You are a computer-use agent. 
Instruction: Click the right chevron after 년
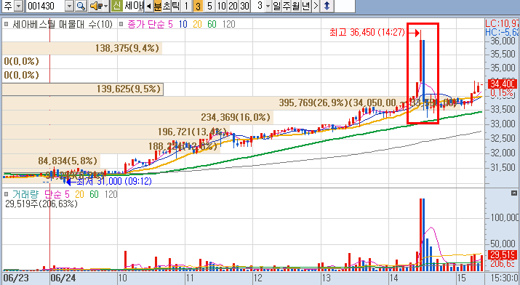coord(316,6)
